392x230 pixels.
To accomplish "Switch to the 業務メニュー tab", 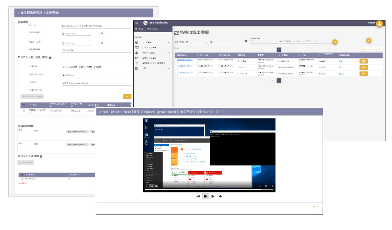I will (x=153, y=29).
